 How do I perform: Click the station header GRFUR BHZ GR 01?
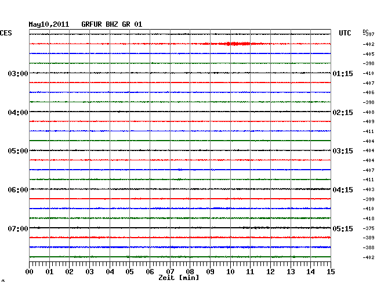(x=112, y=24)
